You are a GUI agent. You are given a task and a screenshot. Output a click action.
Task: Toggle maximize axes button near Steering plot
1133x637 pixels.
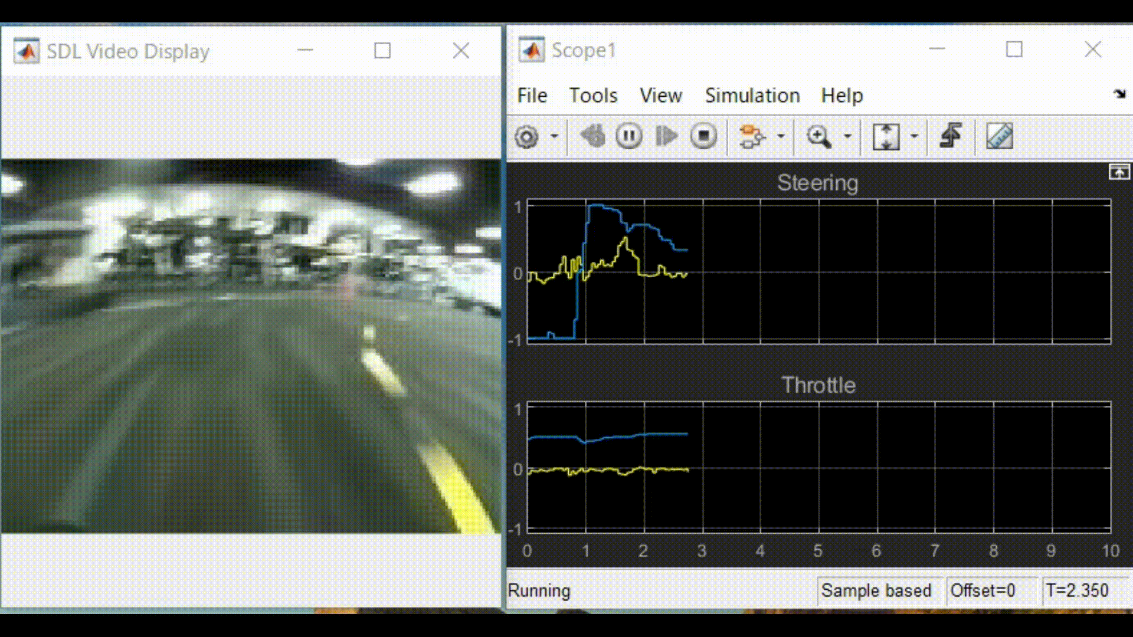1119,172
